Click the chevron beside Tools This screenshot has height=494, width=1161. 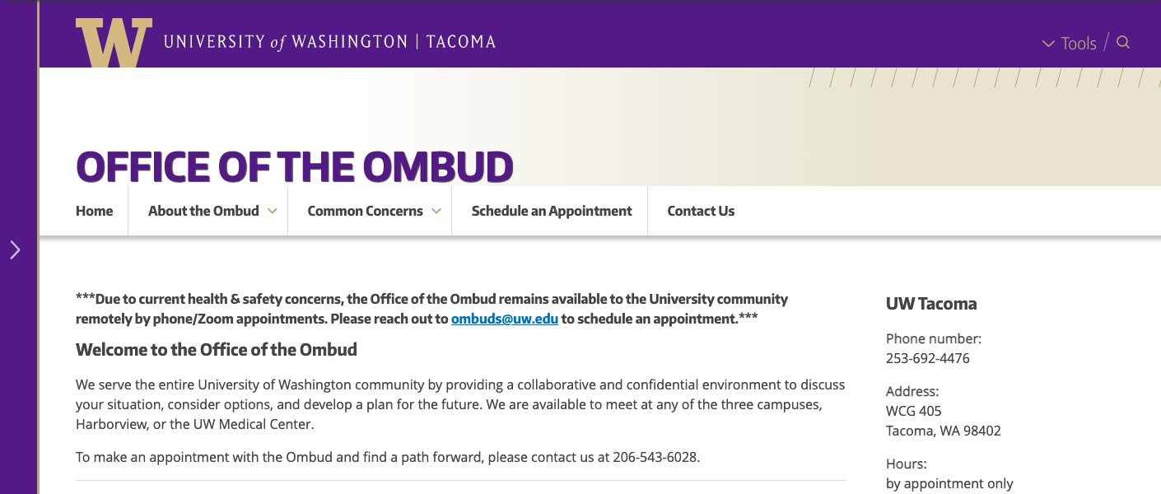tap(1048, 44)
